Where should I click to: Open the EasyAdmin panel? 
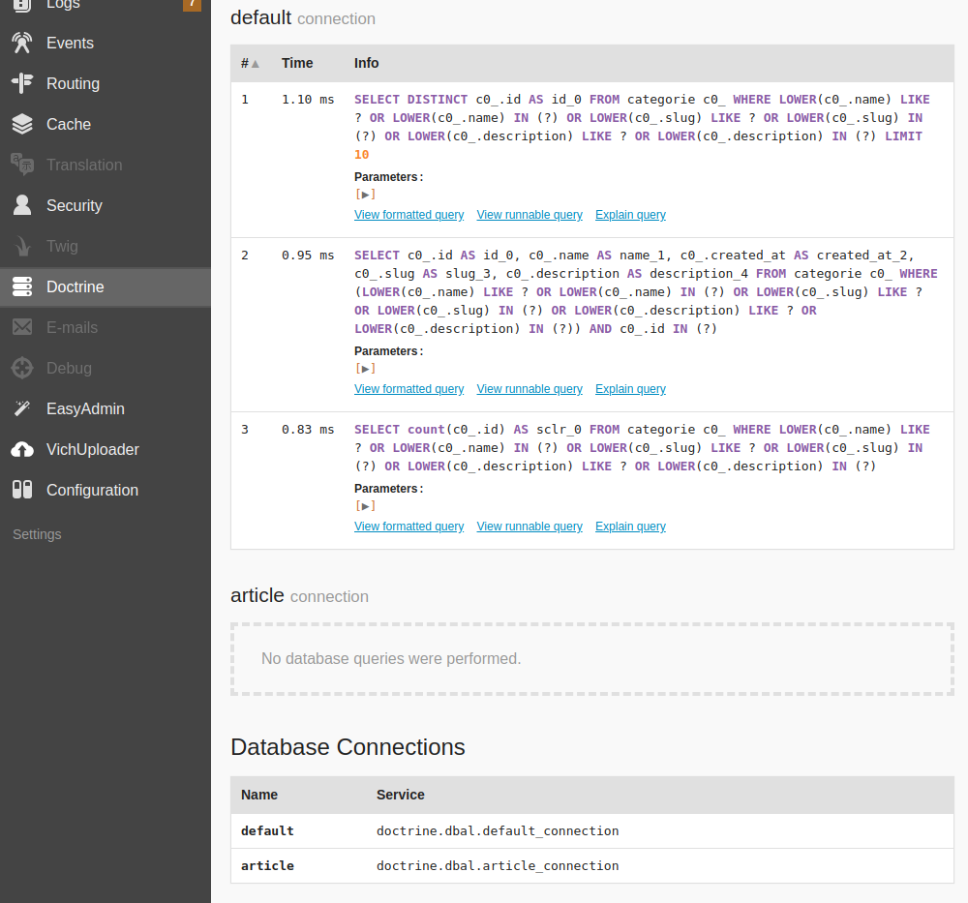tap(21, 408)
